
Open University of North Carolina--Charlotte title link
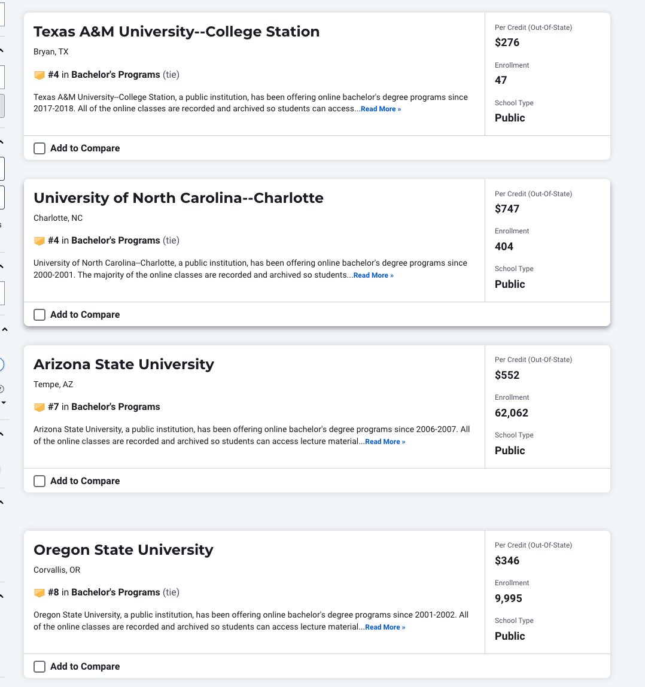point(178,198)
